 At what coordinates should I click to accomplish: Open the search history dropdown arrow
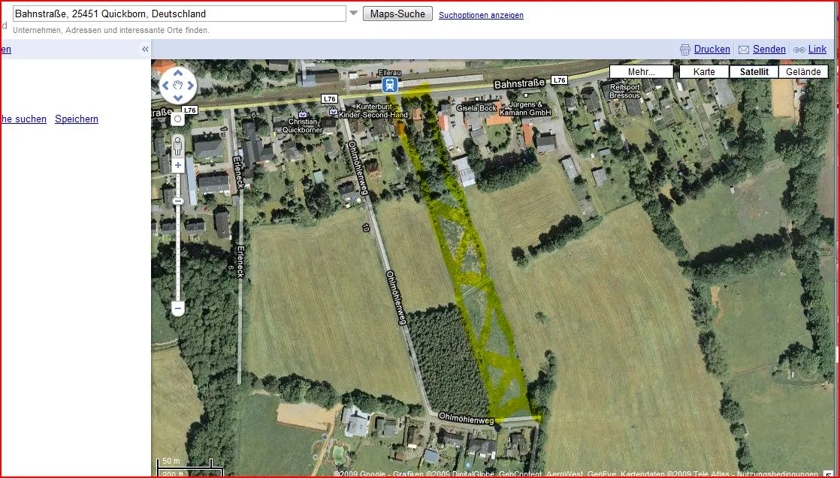point(354,13)
